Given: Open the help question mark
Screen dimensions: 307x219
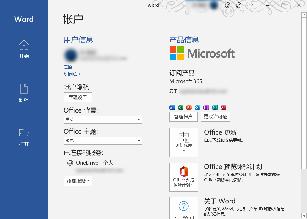Looking at the screenshot, I should [252, 5].
